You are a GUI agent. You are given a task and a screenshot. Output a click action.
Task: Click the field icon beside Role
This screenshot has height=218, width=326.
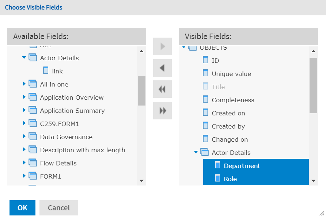217,178
